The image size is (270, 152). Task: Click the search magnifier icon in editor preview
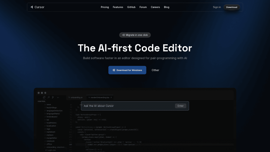click(49, 97)
